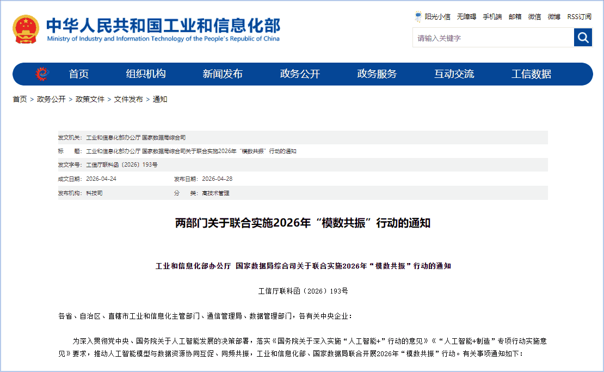Click the national emblem logo
This screenshot has width=604, height=372.
coord(26,29)
